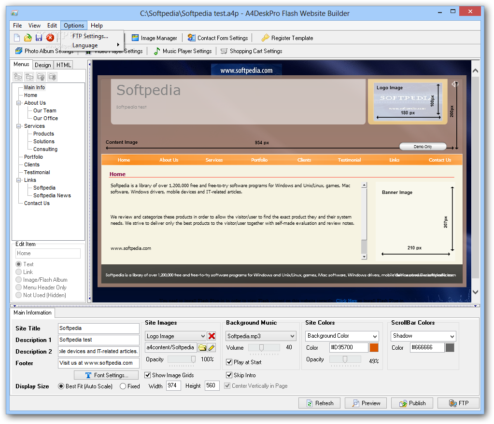Image resolution: width=494 pixels, height=424 pixels.
Task: Choose FTP Settings... menu entry
Action: click(x=92, y=36)
